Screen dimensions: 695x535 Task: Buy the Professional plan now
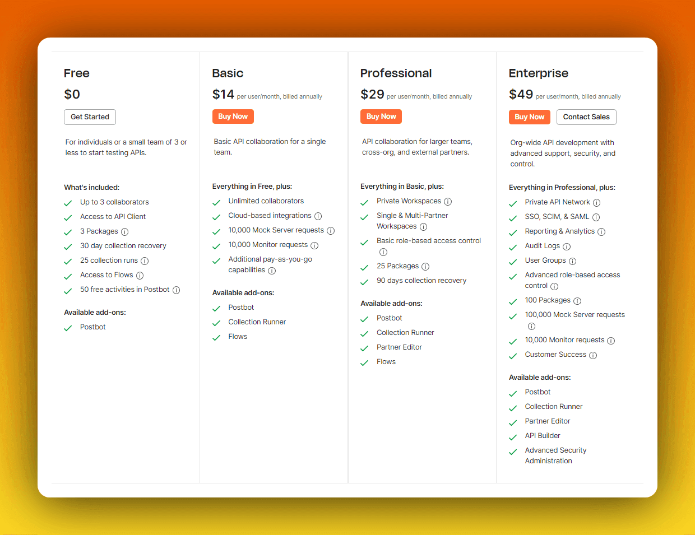point(381,117)
